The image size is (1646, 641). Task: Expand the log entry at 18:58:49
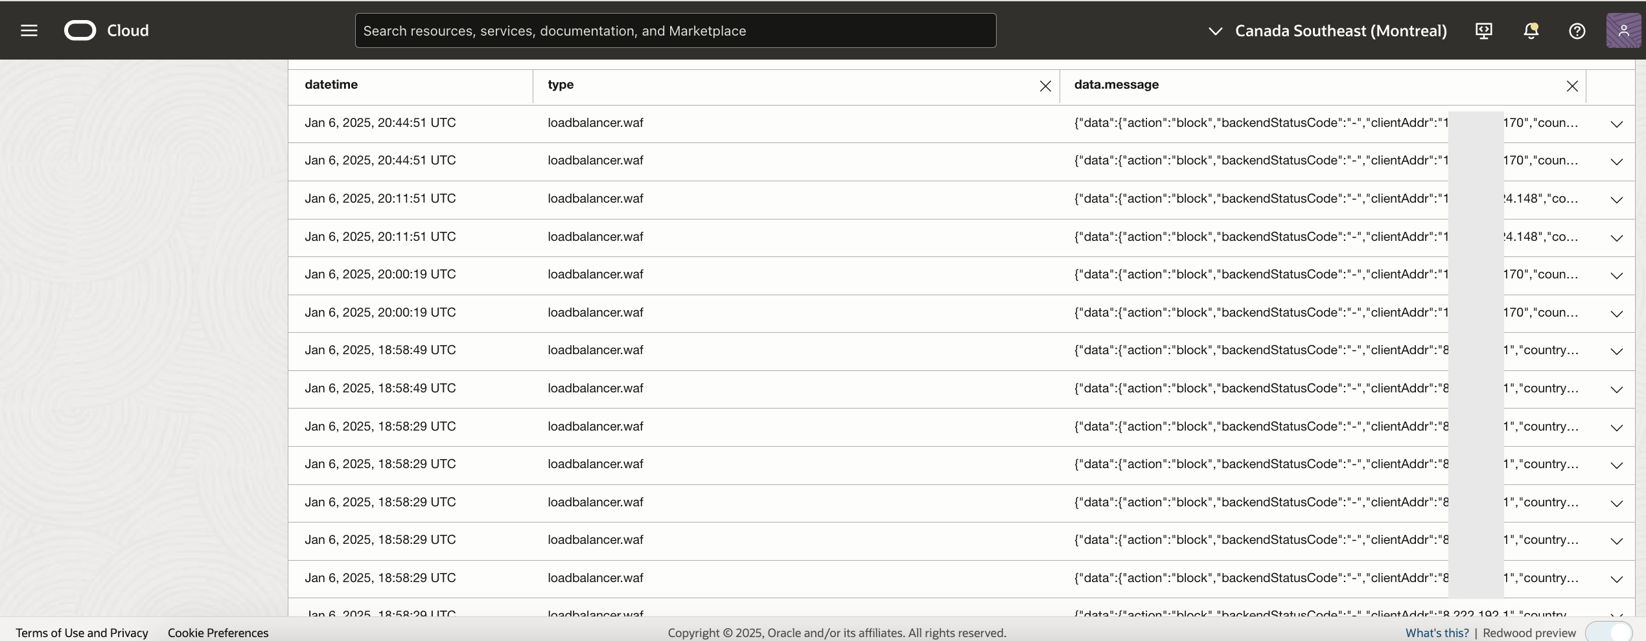(x=1616, y=352)
